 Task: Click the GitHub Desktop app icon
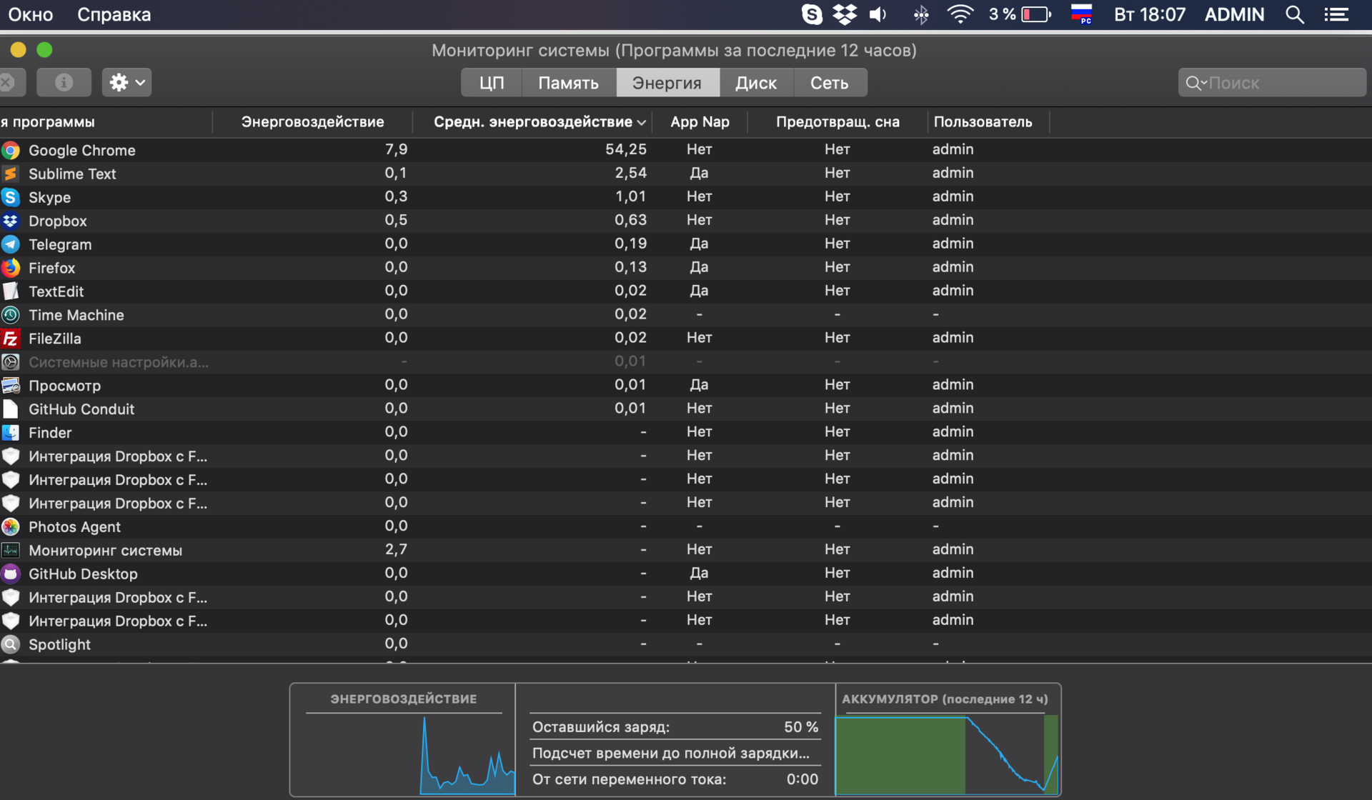tap(11, 574)
